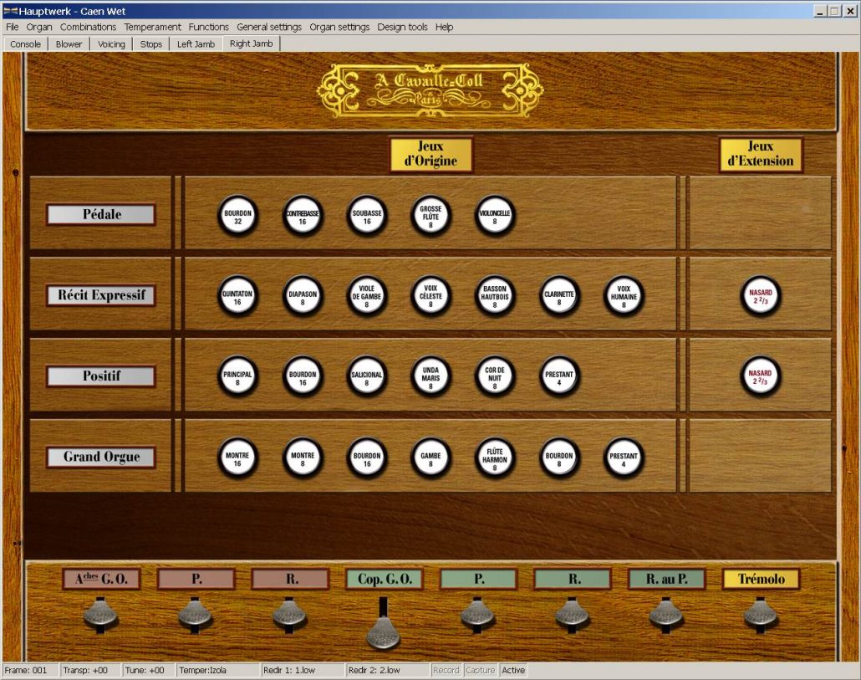Click the Active indicator in status bar
Screen dimensions: 861x680
pos(513,670)
